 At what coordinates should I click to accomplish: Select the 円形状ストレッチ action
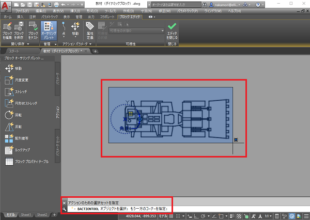click(21, 103)
